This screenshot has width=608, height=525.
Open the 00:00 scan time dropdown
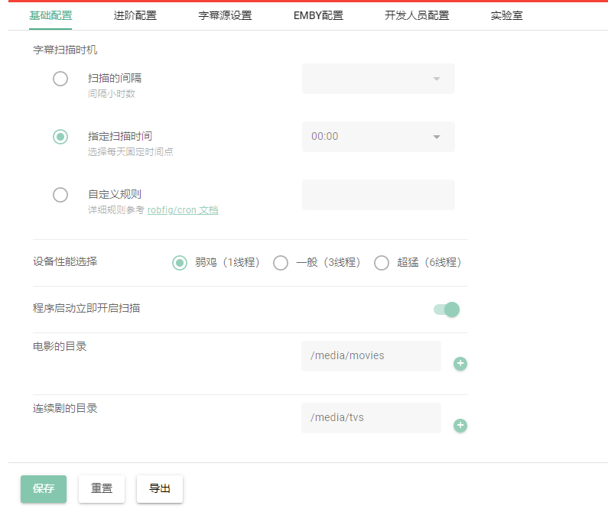point(379,137)
